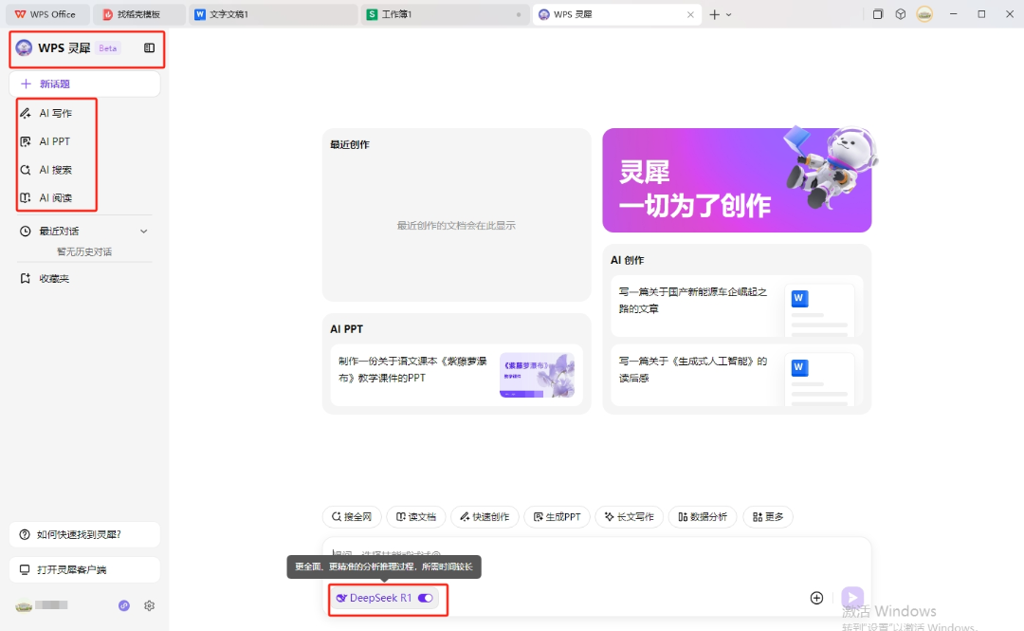
Task: Start a new topic with 新话题
Action: [x=85, y=84]
